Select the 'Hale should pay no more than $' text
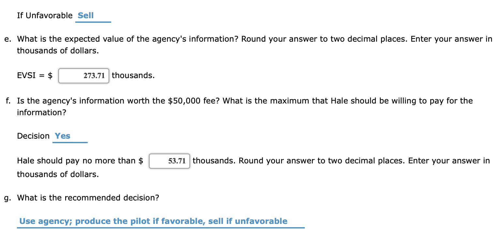Screen dimensions: 500x248 (80, 161)
